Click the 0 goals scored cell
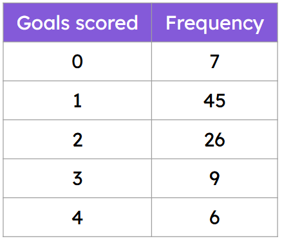The width and height of the screenshot is (282, 241). click(77, 62)
